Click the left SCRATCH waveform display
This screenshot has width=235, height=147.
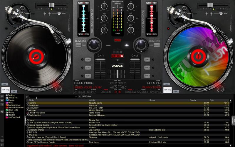(83, 18)
